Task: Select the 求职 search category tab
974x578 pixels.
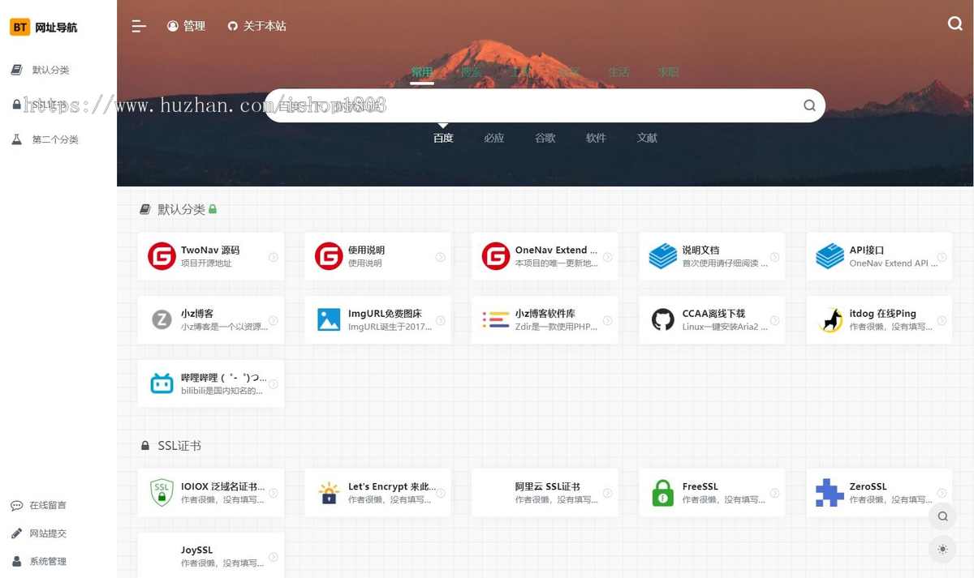Action: point(668,72)
